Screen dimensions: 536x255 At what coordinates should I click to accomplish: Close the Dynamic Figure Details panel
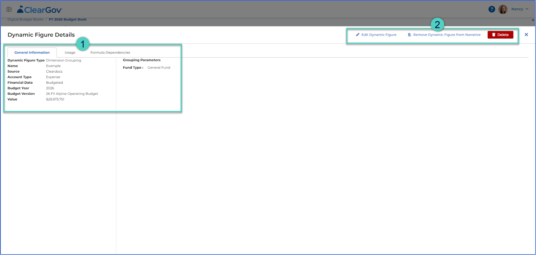[x=526, y=35]
